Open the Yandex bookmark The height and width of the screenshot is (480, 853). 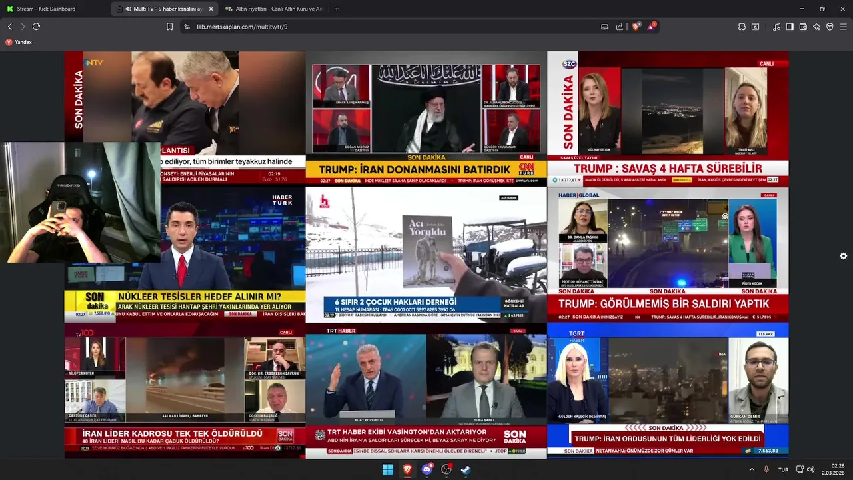tap(19, 42)
